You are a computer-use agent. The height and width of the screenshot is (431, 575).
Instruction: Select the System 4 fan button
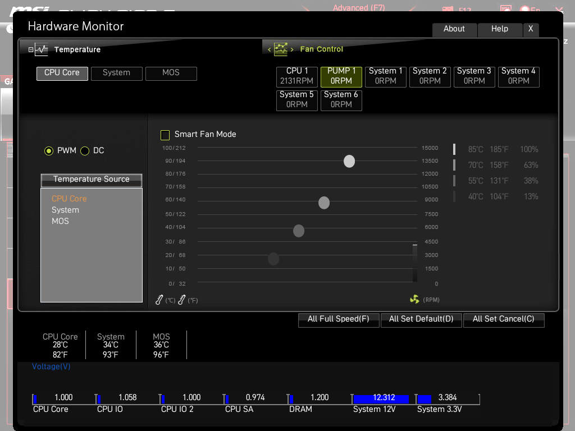[518, 76]
